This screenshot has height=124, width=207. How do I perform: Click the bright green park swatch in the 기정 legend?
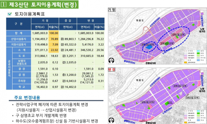click(x=198, y=53)
